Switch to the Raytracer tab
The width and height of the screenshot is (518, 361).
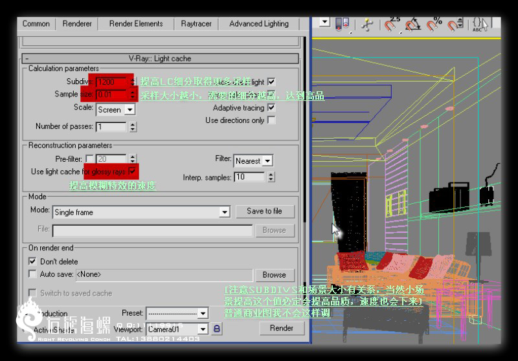coord(196,24)
